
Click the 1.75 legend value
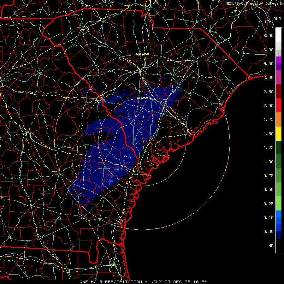pos(269,120)
